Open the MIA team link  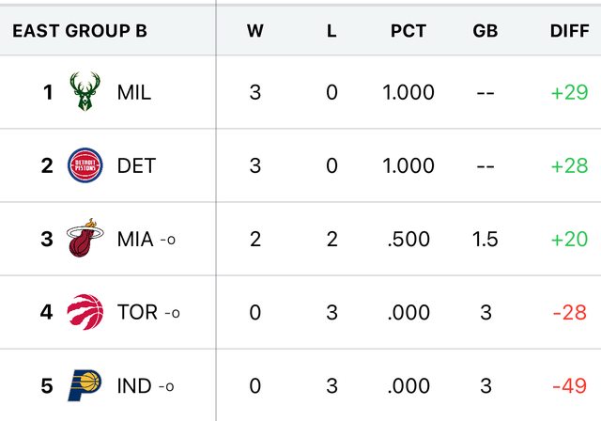pos(135,239)
